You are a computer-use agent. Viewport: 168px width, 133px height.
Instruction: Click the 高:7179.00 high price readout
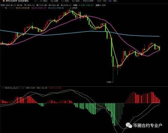pyautogui.click(x=42, y=5)
